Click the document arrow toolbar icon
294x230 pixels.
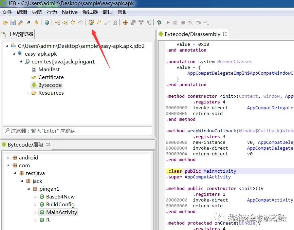(x=115, y=23)
